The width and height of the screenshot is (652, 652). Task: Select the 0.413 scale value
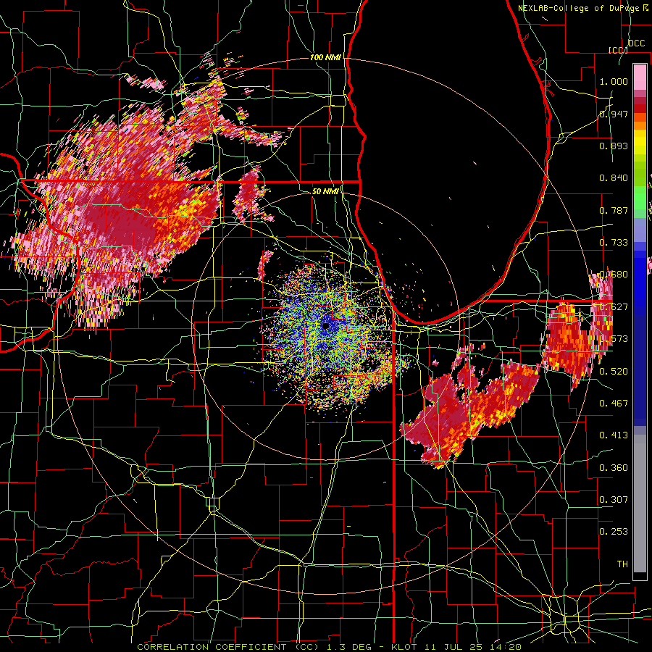pyautogui.click(x=614, y=435)
